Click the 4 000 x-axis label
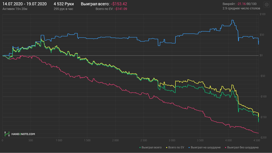 click(228, 140)
